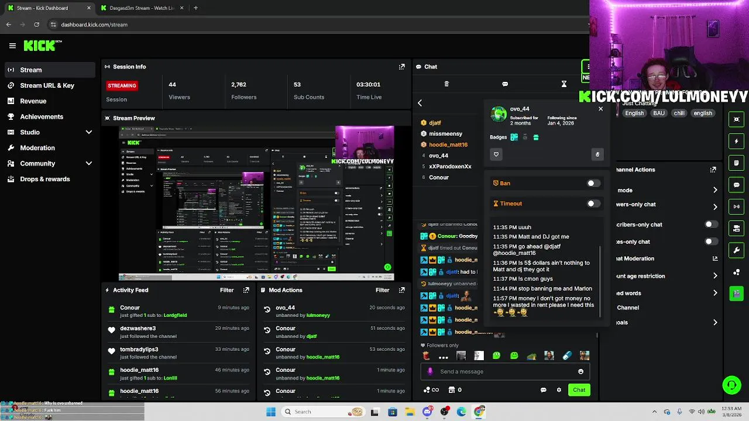Click the Windows taskbar Search box
This screenshot has height=421, width=749.
tap(322, 412)
